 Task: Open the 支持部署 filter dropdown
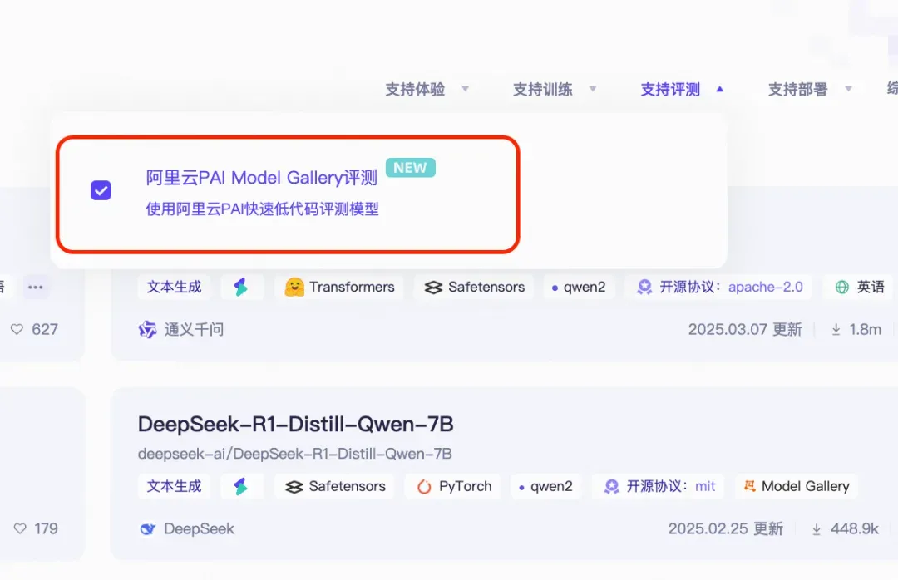point(811,89)
